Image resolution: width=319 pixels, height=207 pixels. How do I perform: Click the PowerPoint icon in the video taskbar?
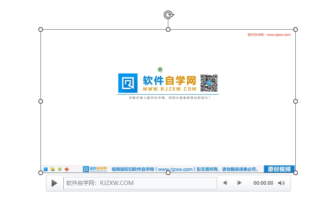pos(67,169)
